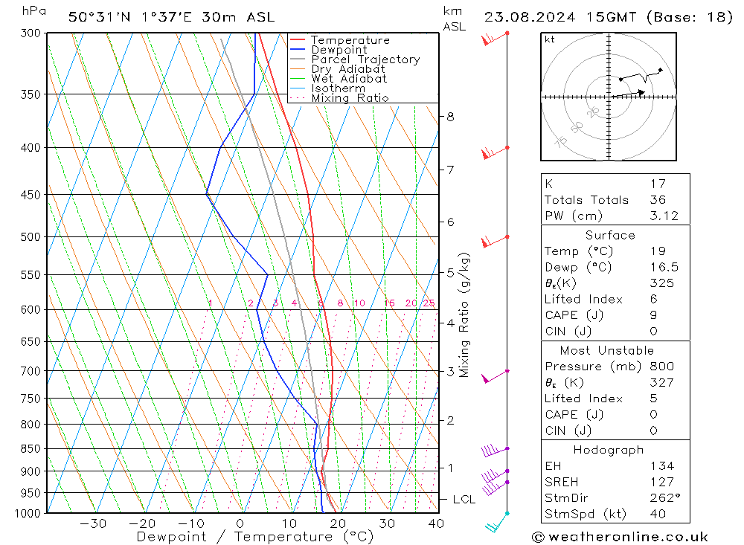Click the 'Dry Adiabat' legend label
This screenshot has height=545, width=744.
click(348, 69)
